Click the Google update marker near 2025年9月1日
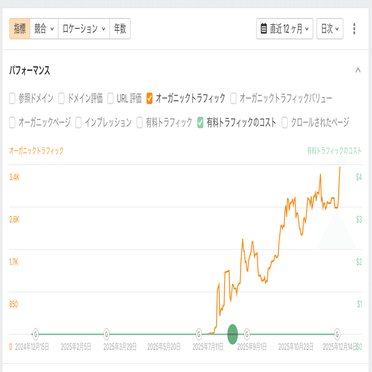The height and width of the screenshot is (372, 372). tap(247, 334)
